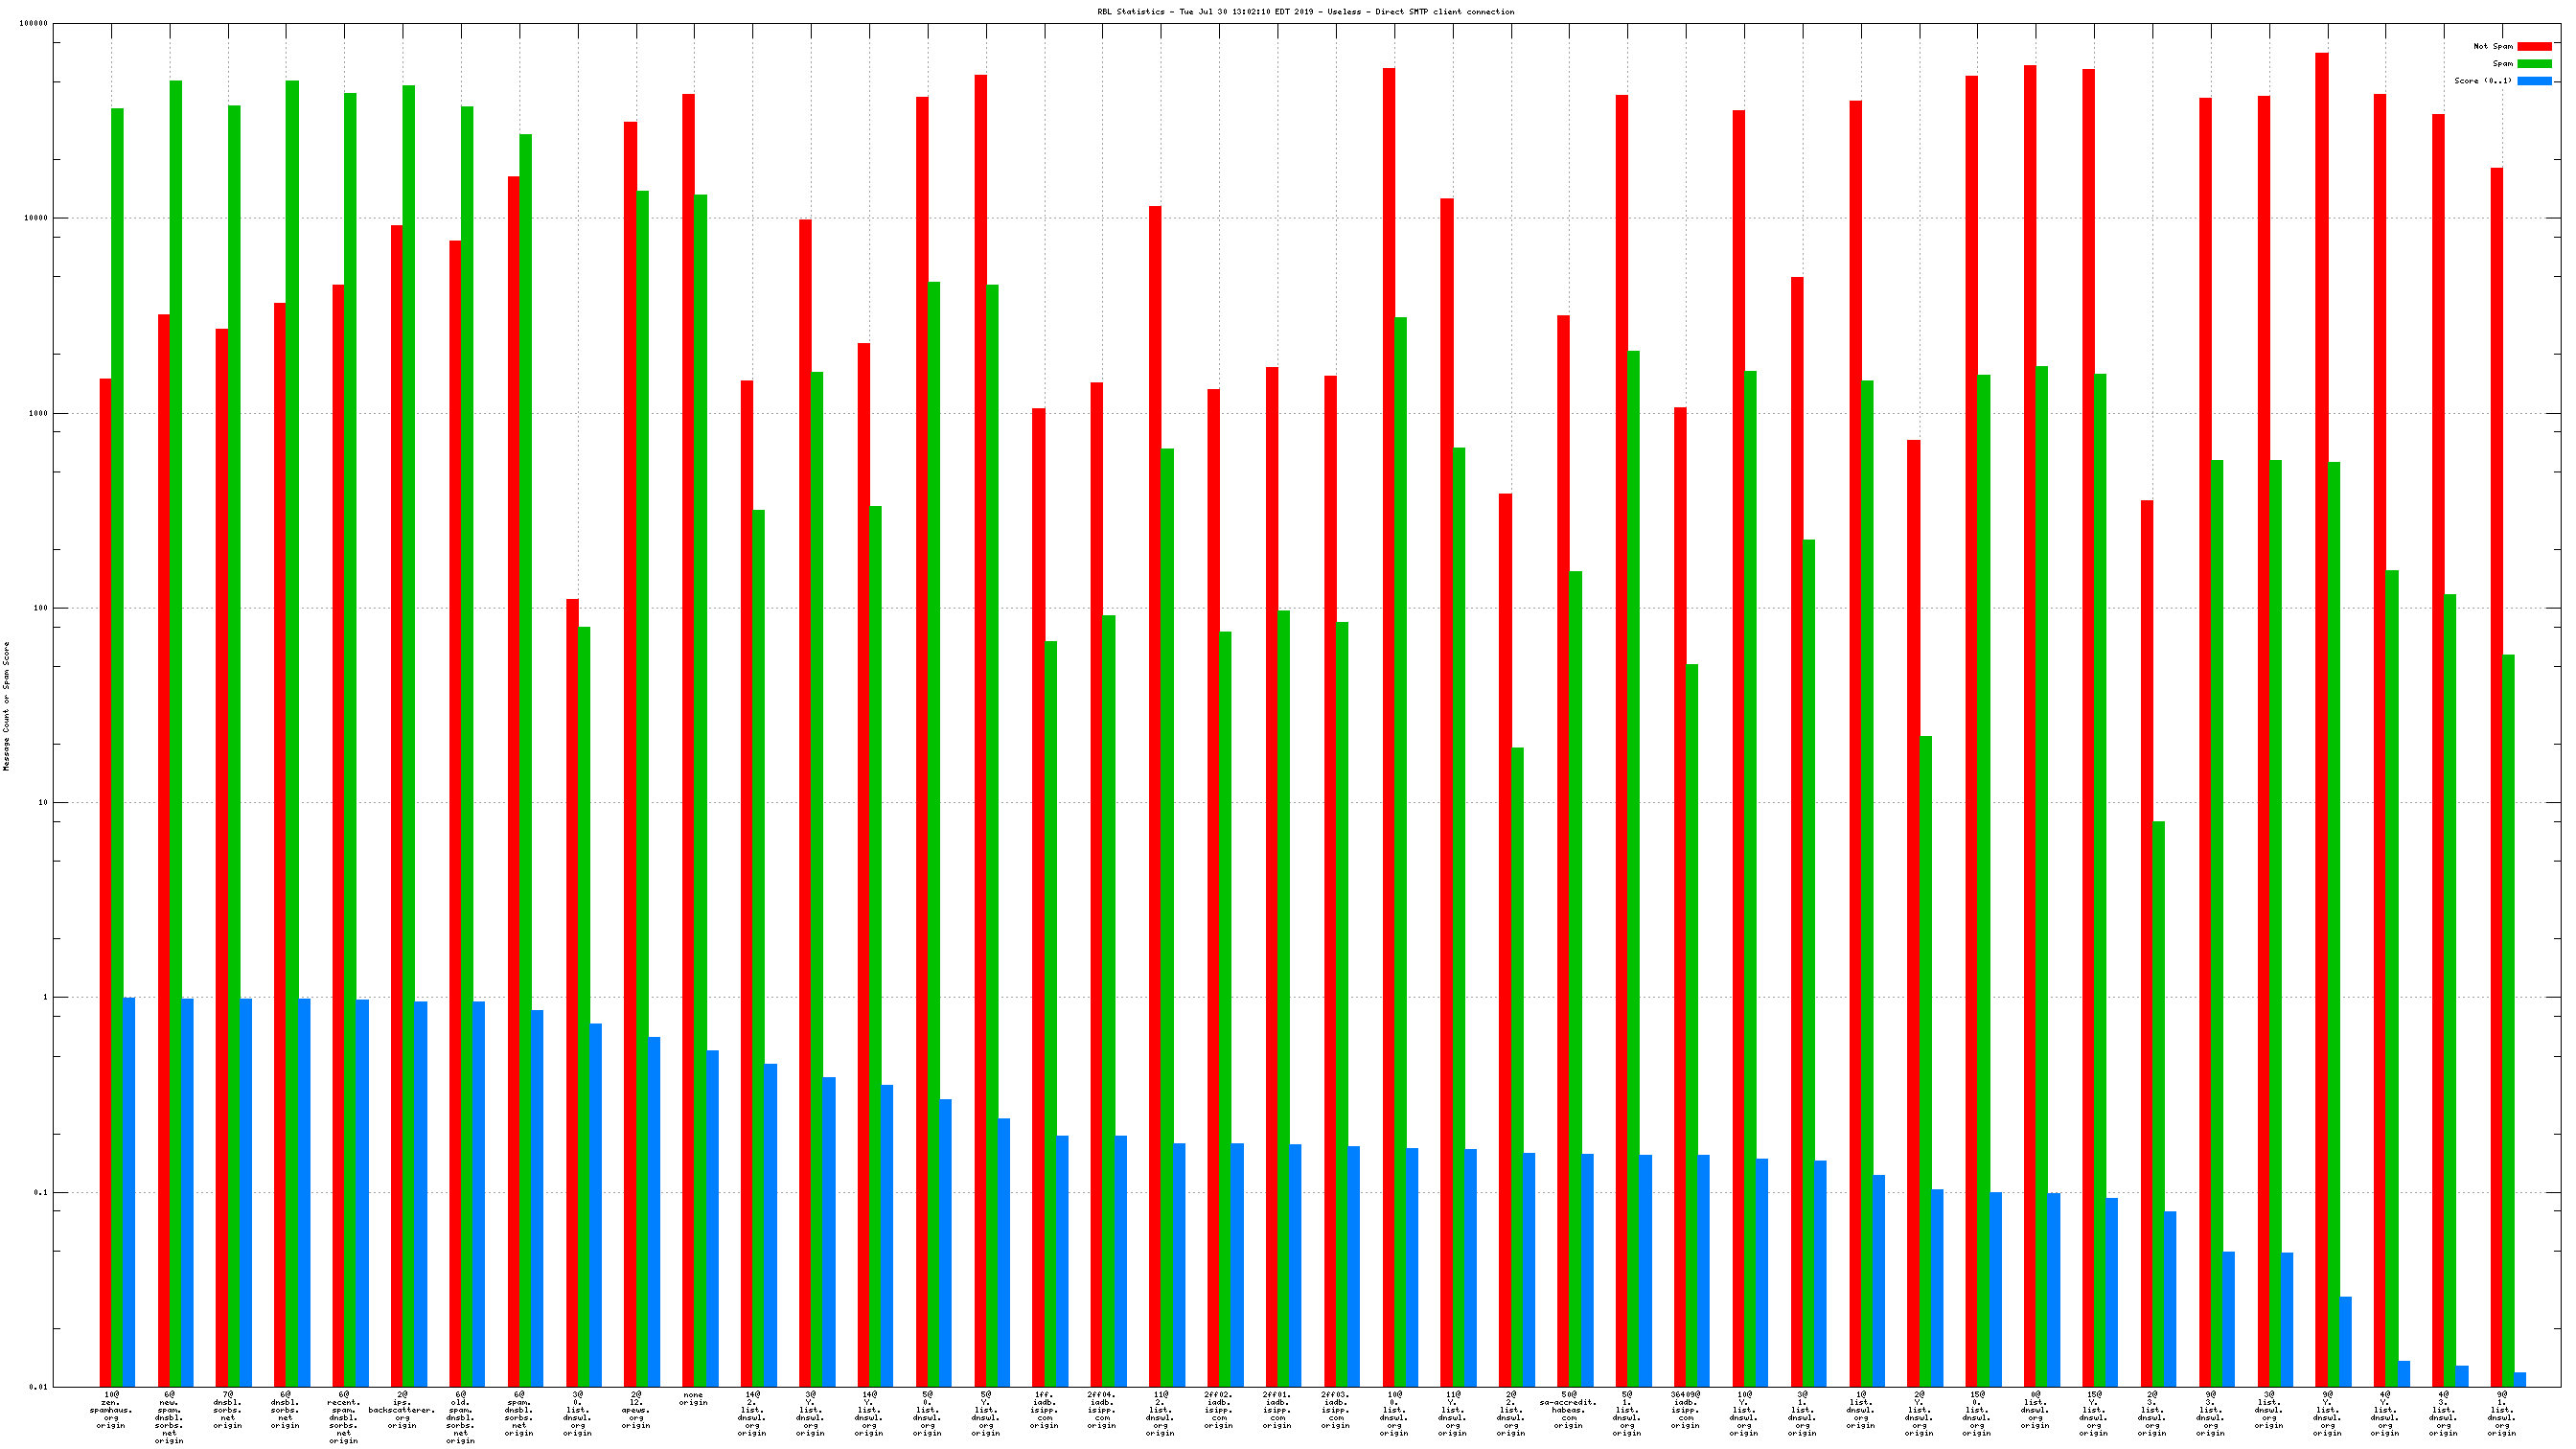Click the blue Score legend swatch

click(x=2533, y=81)
